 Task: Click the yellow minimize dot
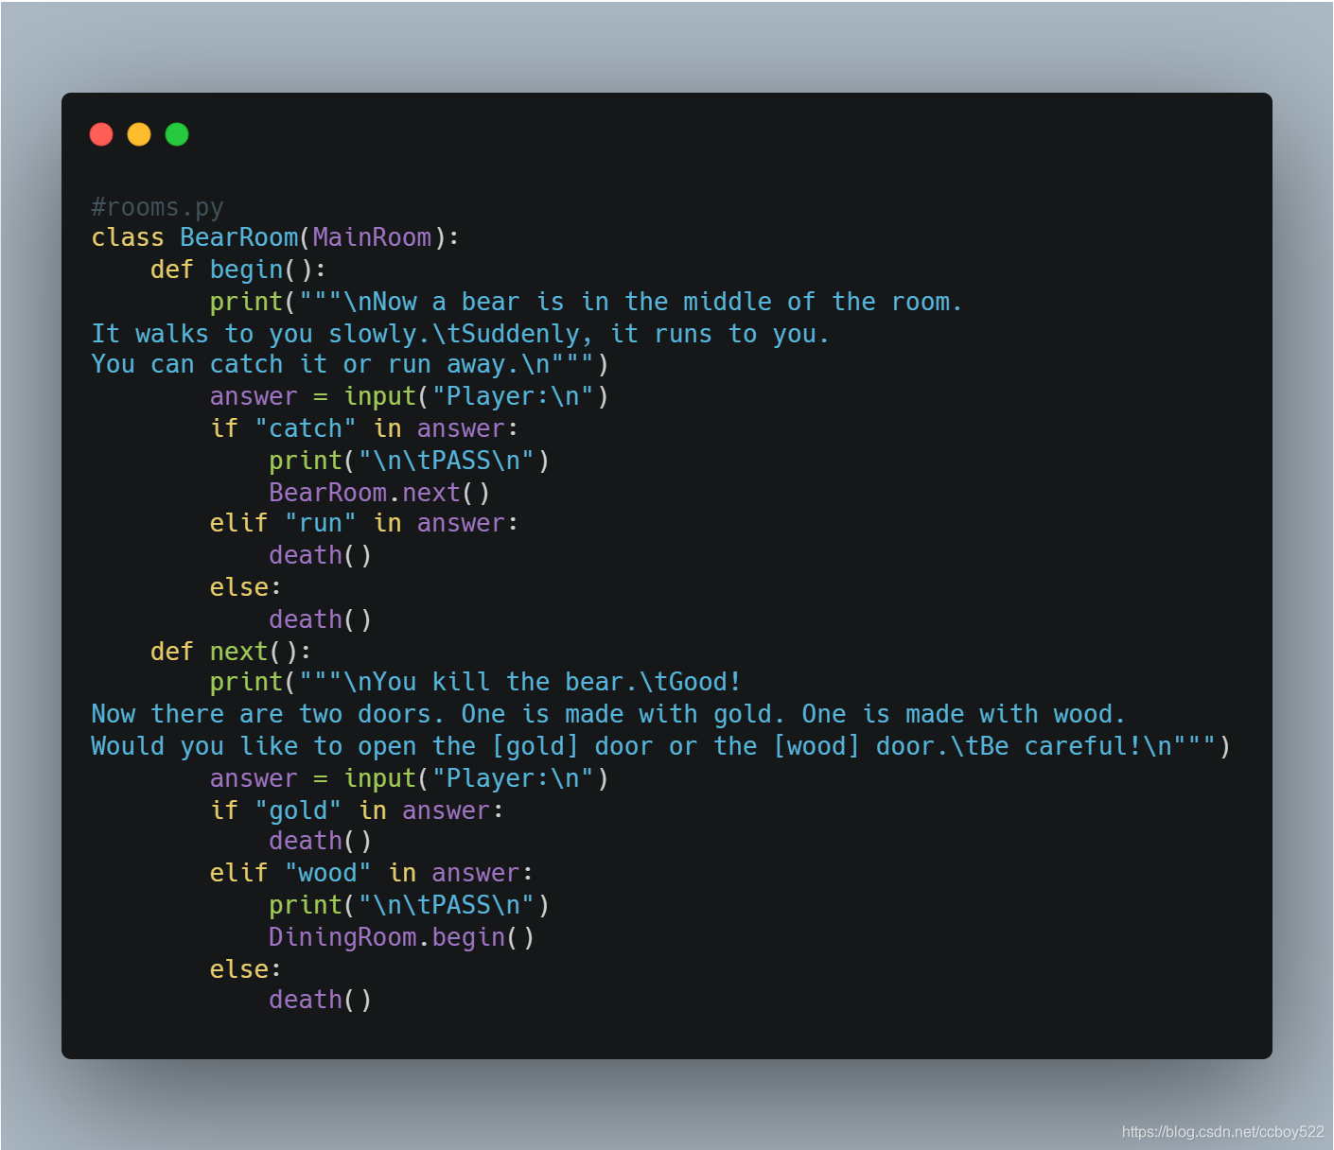click(139, 134)
